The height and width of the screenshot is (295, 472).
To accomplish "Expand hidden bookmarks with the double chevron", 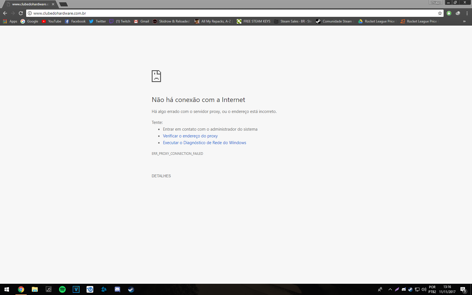I will click(x=464, y=21).
